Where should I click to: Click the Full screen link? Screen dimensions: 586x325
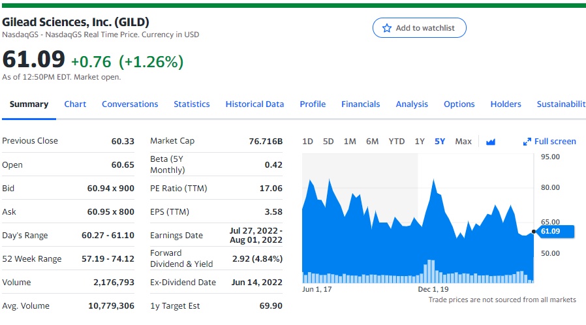coord(555,142)
